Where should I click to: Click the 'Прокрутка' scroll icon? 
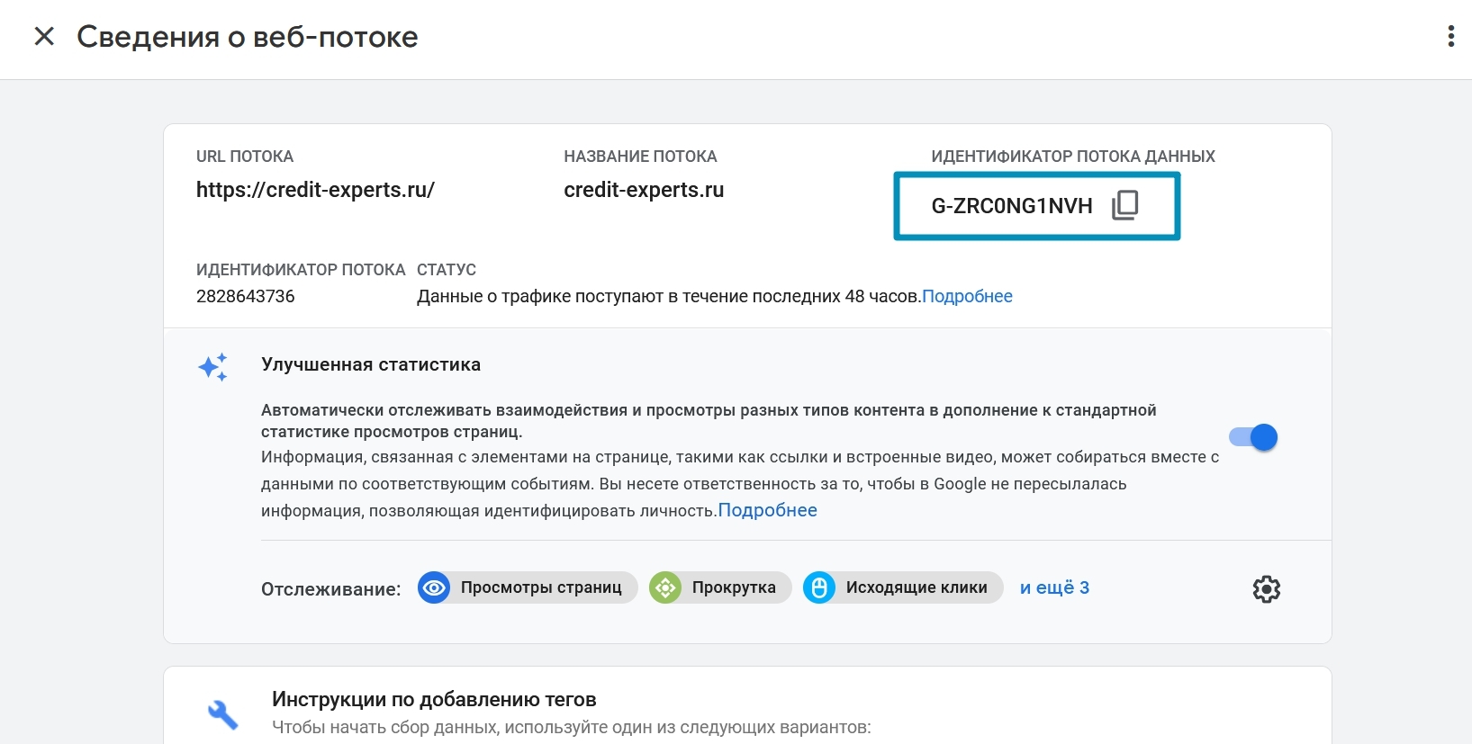665,587
